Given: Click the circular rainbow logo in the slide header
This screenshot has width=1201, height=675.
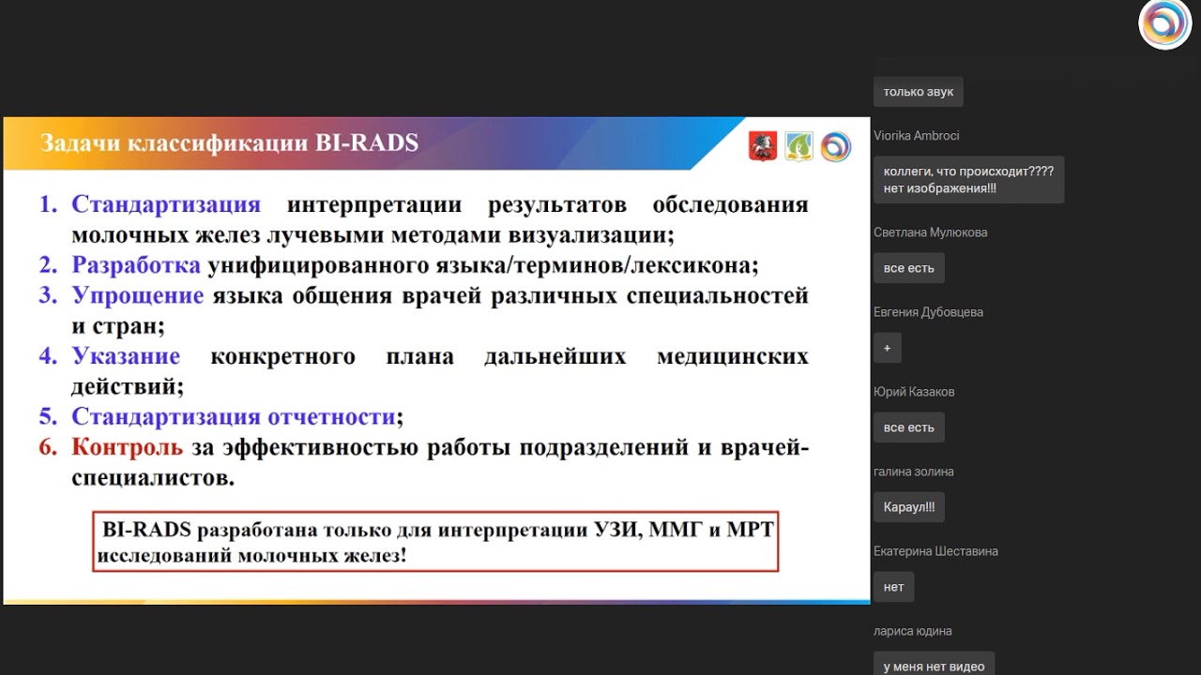Looking at the screenshot, I should [835, 146].
